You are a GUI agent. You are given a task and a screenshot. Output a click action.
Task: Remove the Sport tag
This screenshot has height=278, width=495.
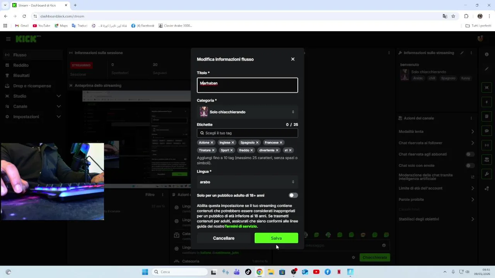point(232,150)
